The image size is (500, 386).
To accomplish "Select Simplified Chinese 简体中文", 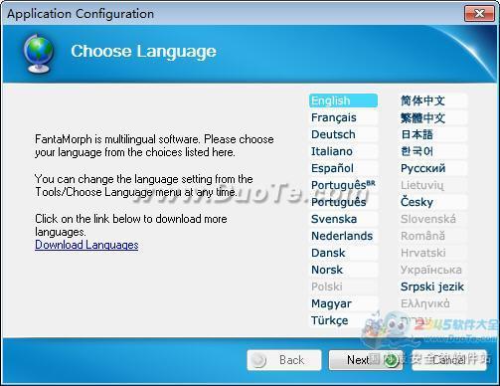I will click(432, 100).
